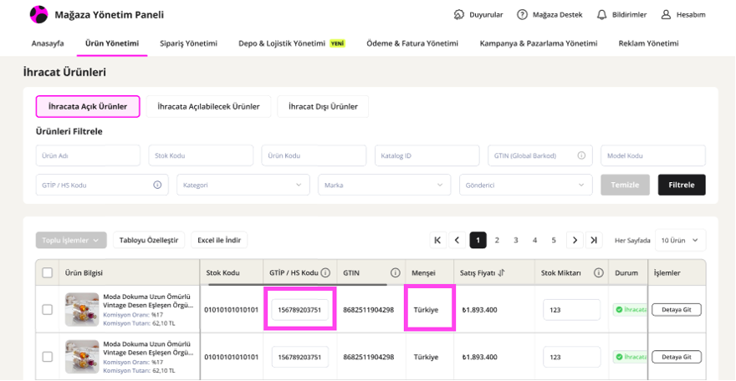Image resolution: width=736 pixels, height=381 pixels.
Task: Focus the Katalog ID filter field
Action: pyautogui.click(x=427, y=155)
